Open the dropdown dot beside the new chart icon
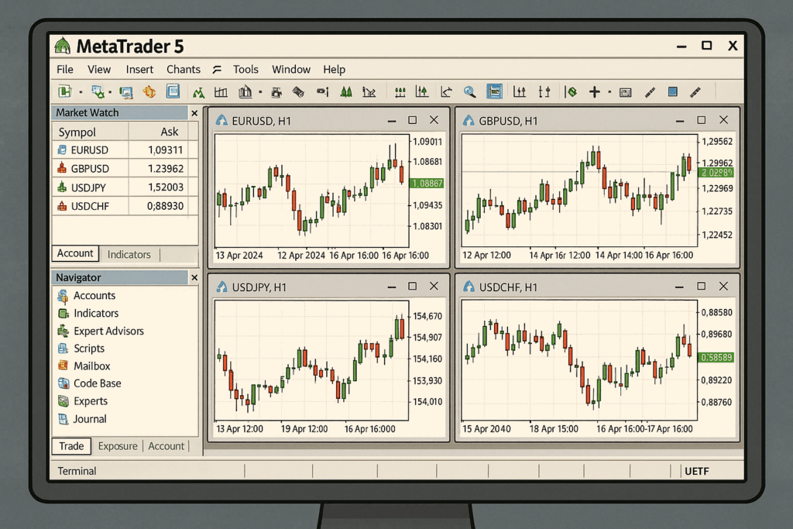The image size is (793, 529). click(x=81, y=92)
